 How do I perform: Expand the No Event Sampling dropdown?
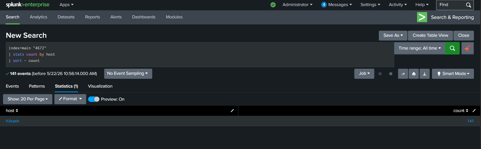(128, 73)
